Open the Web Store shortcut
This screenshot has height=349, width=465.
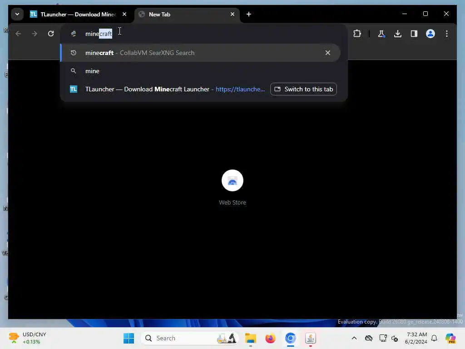coord(232,187)
